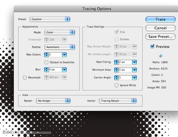This screenshot has height=137, width=178.
Task: Click the Max Stroke Weight stepper
Action: (x=117, y=47)
